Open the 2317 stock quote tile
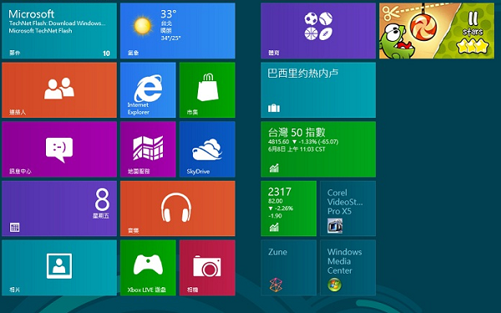Screen dimensions: 501x313 pyautogui.click(x=289, y=209)
